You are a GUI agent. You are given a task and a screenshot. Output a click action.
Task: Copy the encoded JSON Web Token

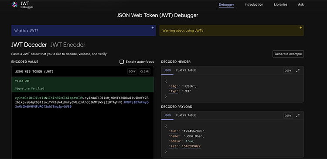click(x=132, y=71)
